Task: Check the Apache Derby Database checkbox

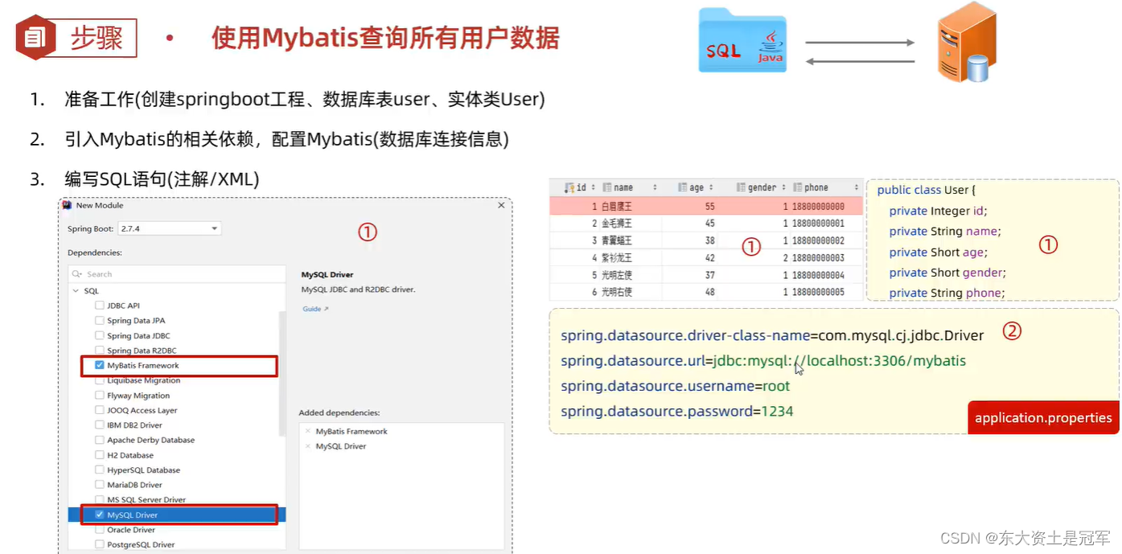Action: point(100,440)
